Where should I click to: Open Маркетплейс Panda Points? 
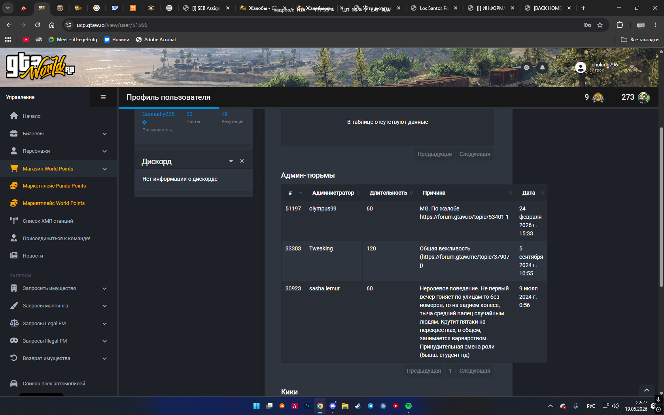pos(54,186)
